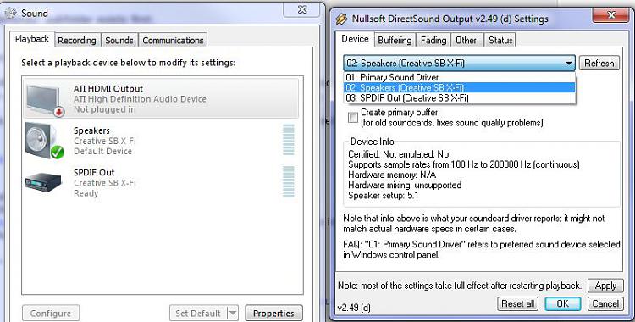Click the Refresh button
635x322 pixels.
tap(599, 64)
